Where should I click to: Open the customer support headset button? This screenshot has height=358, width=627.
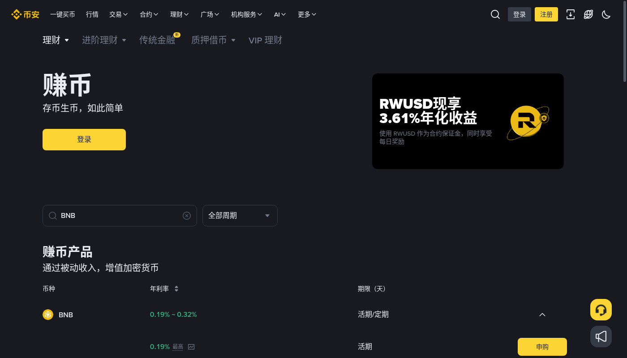tap(601, 310)
